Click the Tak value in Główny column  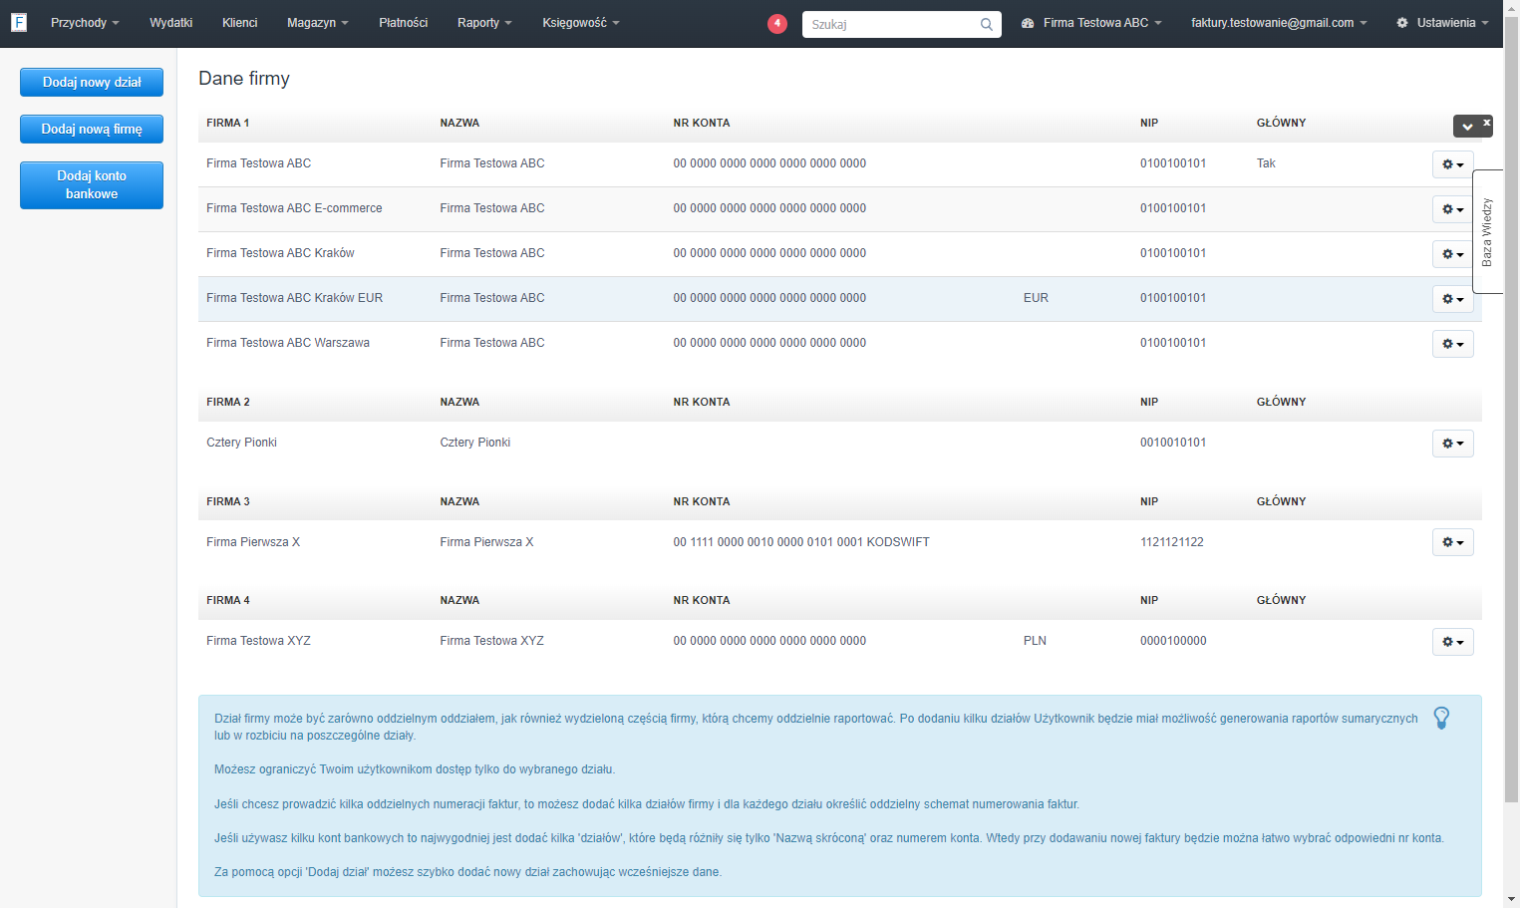tap(1266, 163)
